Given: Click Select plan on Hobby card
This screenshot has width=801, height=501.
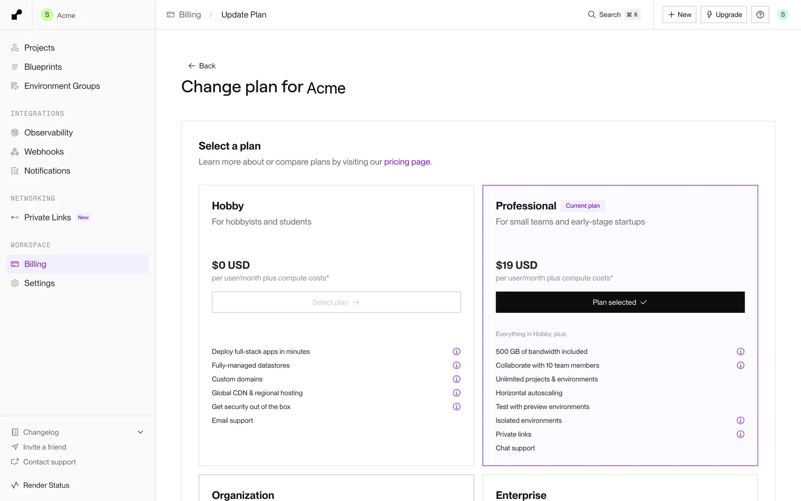Looking at the screenshot, I should (336, 302).
